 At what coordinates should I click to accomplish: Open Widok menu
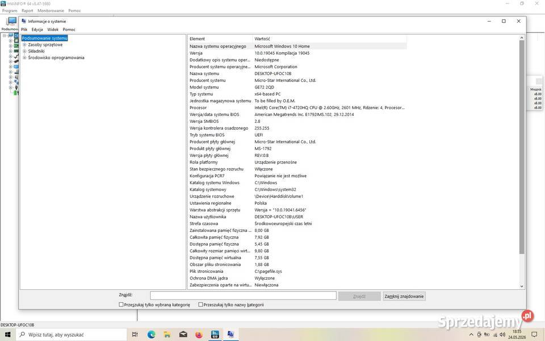(x=53, y=30)
